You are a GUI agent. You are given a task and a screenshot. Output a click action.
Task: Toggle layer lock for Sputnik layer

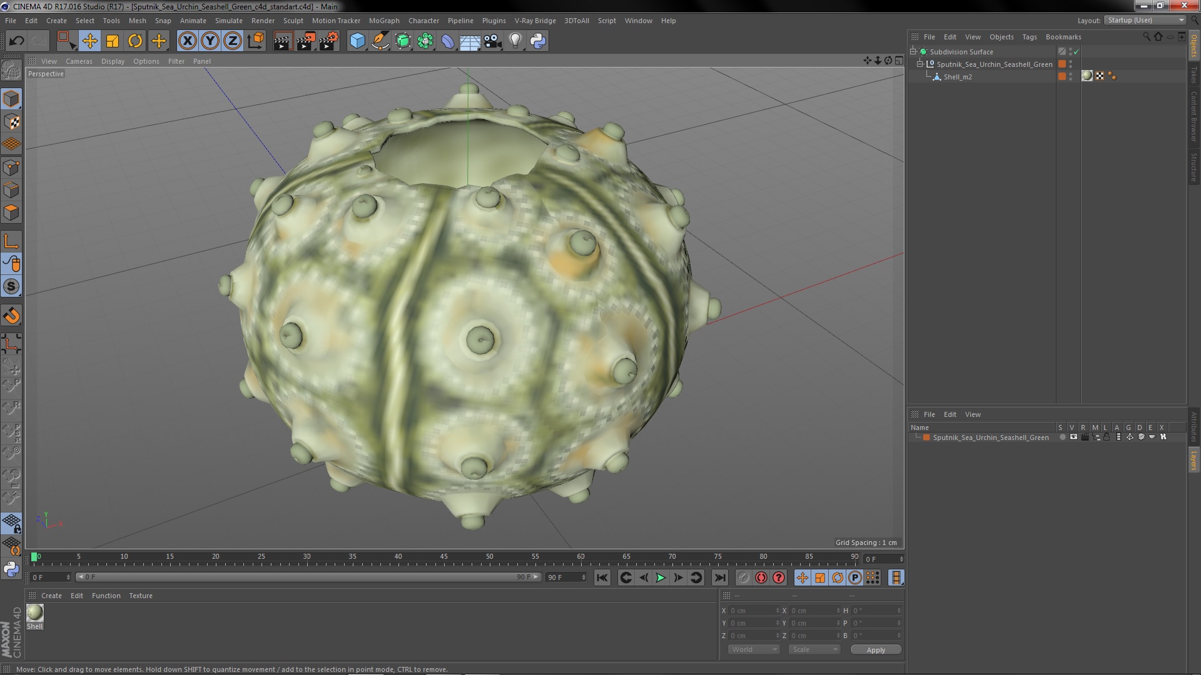click(1107, 437)
